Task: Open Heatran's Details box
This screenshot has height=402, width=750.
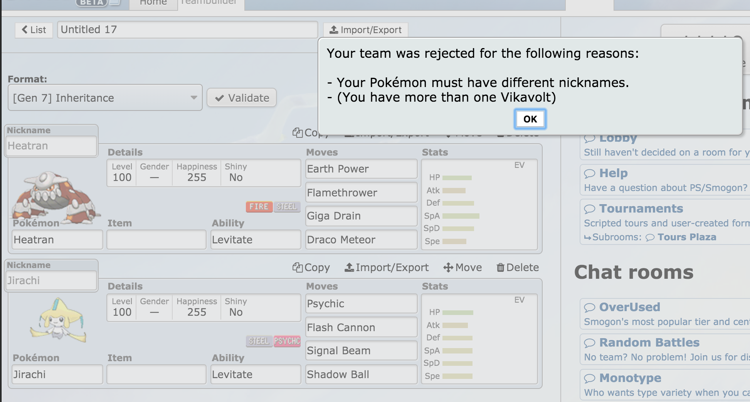Action: click(204, 173)
